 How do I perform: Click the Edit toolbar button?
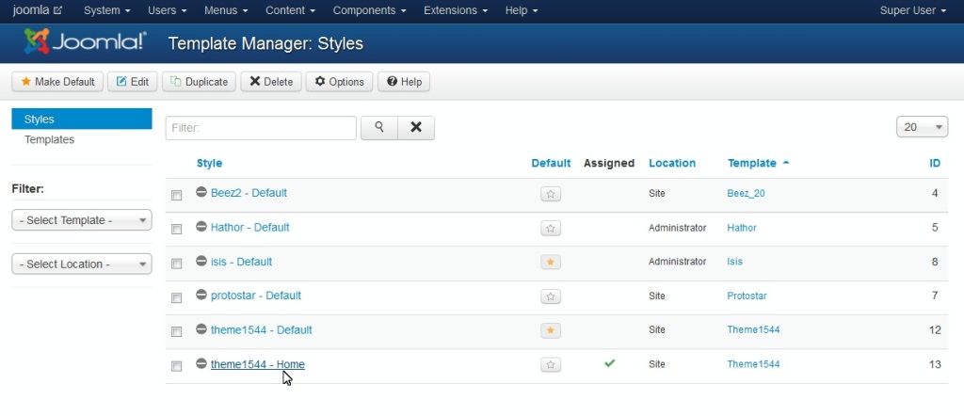(x=132, y=82)
